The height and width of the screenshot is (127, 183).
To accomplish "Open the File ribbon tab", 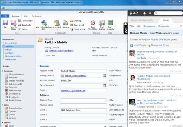I will pyautogui.click(x=5, y=16).
